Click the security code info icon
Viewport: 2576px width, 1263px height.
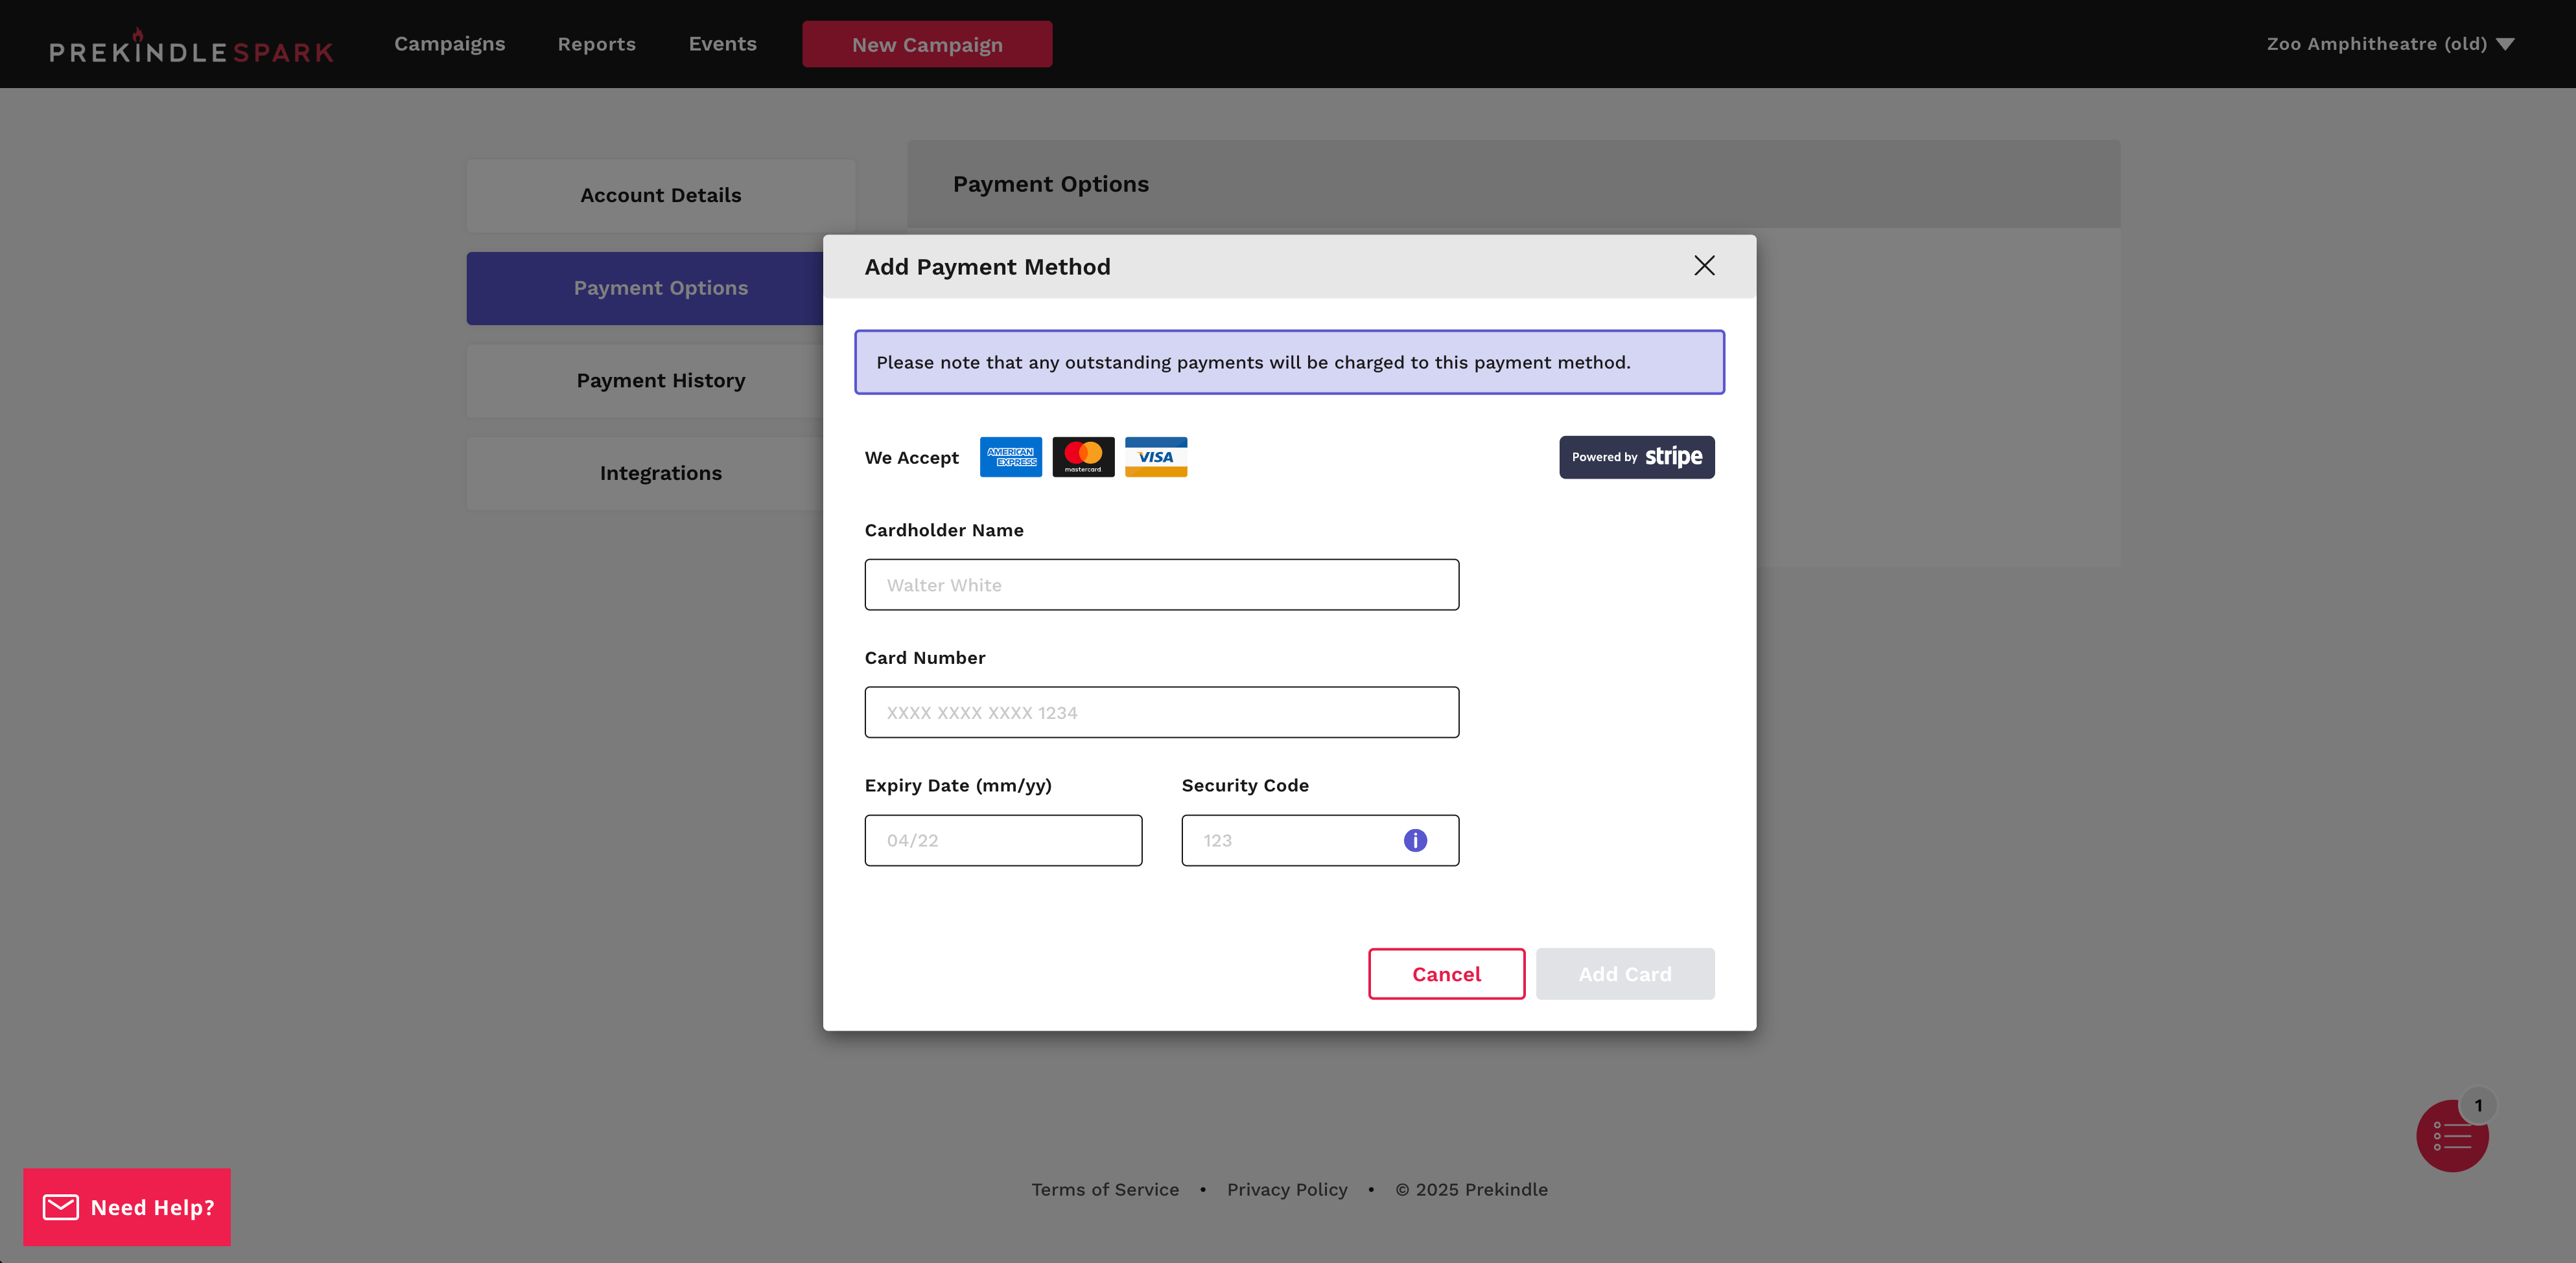1415,840
